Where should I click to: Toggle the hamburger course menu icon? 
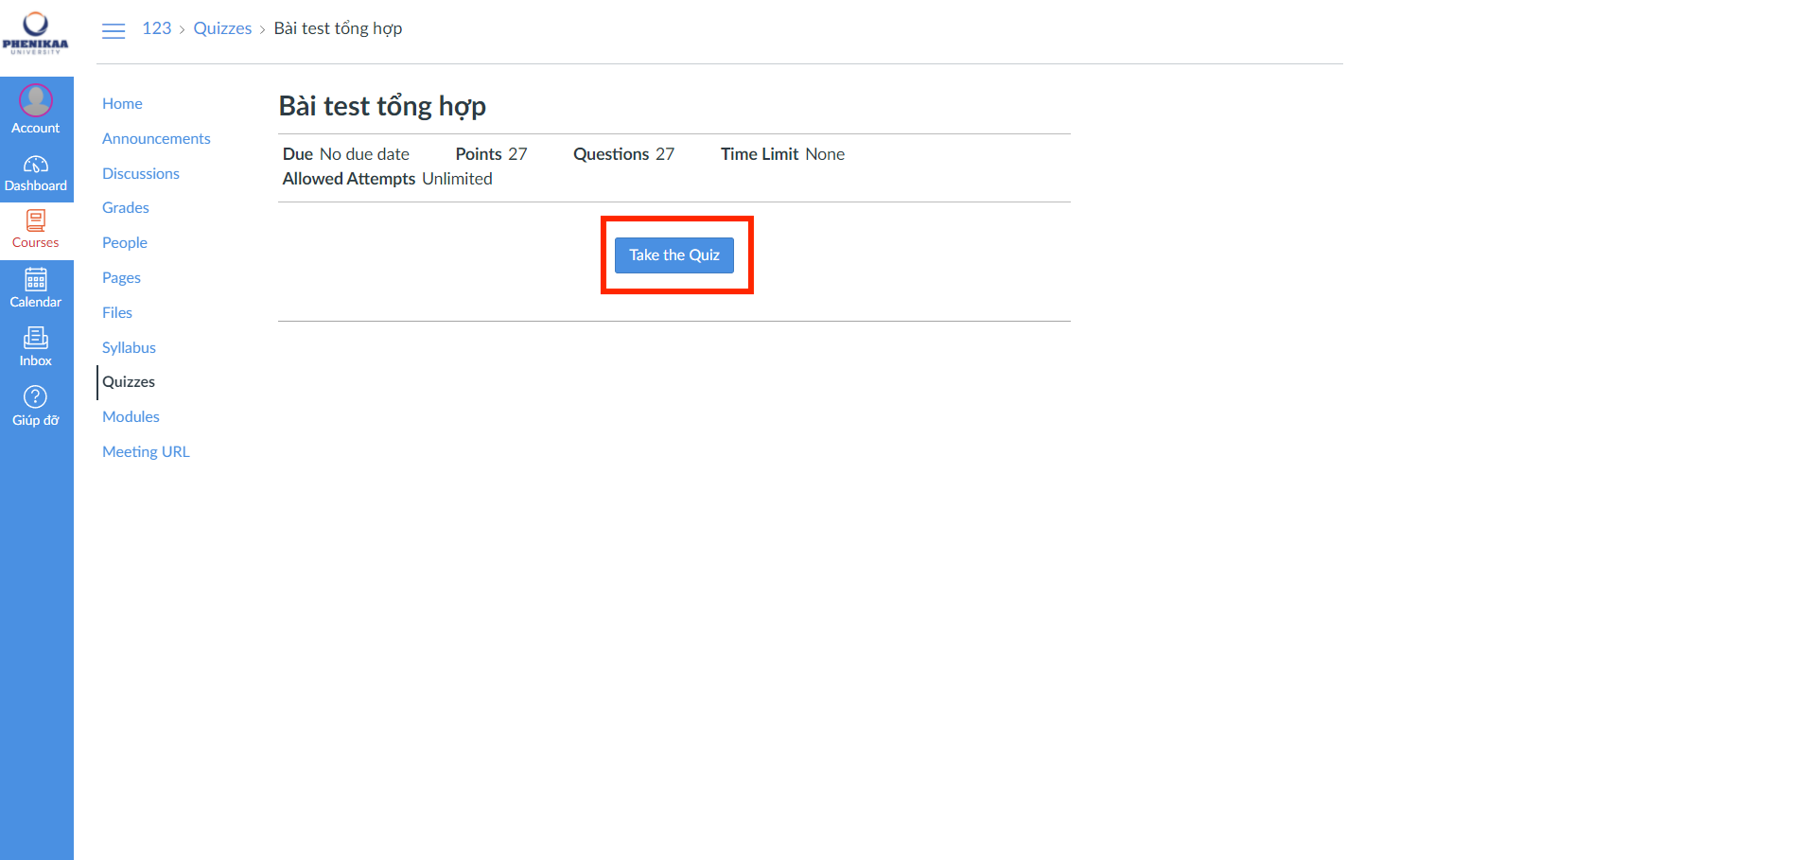(114, 30)
